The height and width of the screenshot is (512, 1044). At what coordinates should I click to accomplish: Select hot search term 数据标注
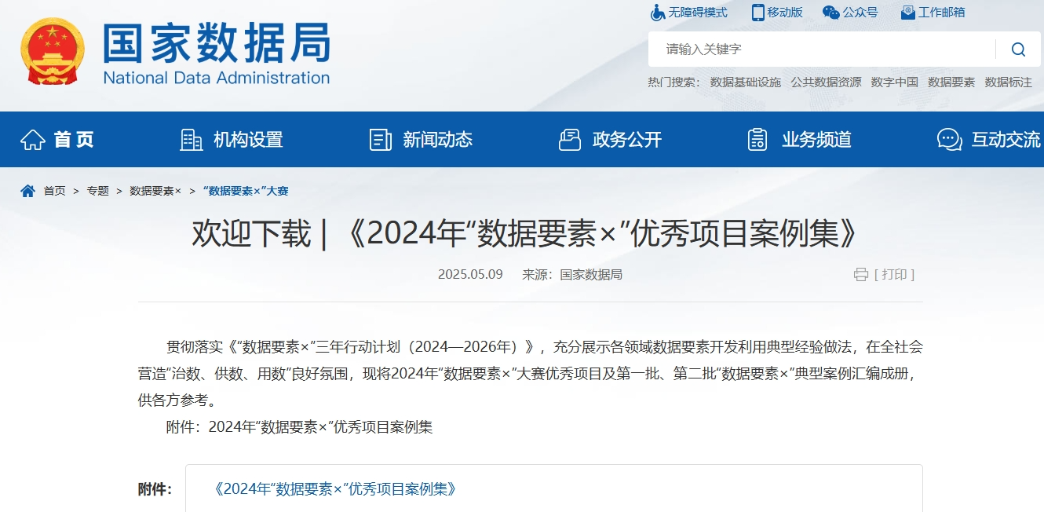1009,82
